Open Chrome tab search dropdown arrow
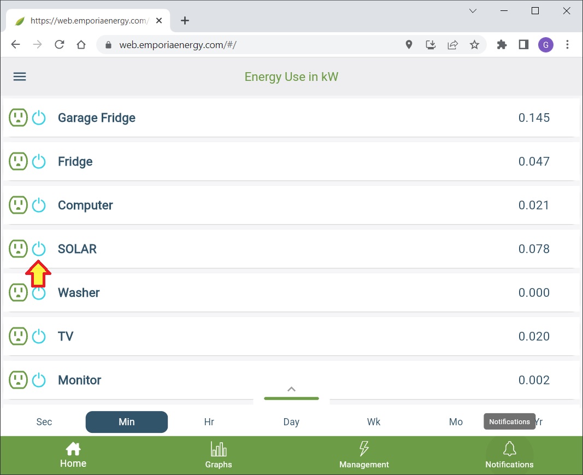The height and width of the screenshot is (475, 583). click(473, 11)
